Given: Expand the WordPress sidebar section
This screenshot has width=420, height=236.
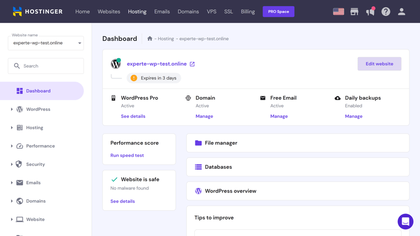Looking at the screenshot, I should (x=12, y=109).
